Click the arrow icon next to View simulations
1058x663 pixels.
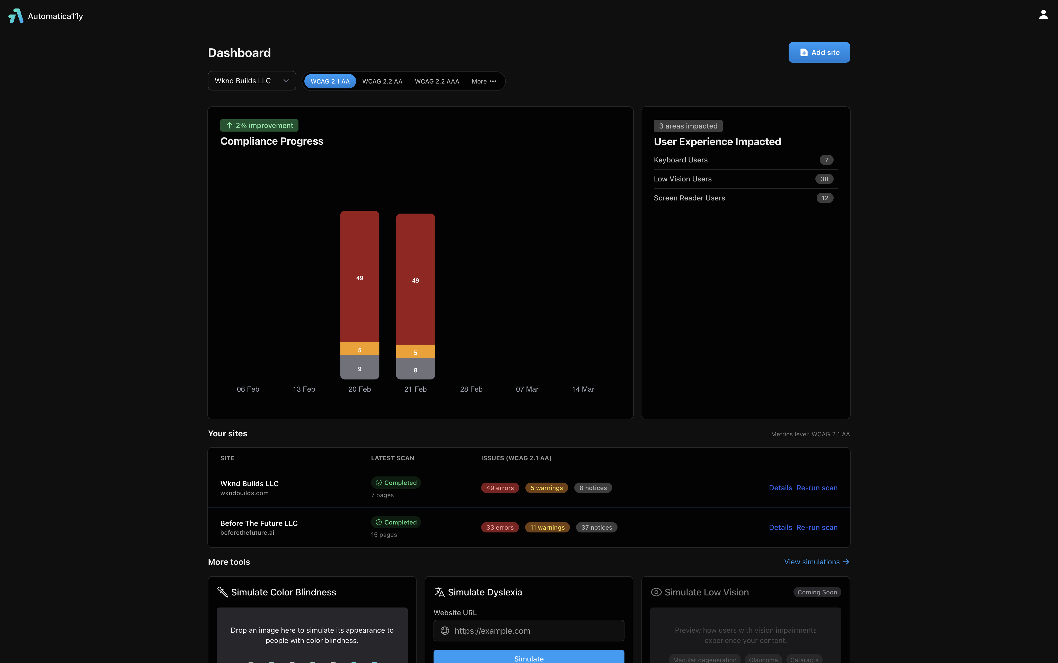coord(845,562)
